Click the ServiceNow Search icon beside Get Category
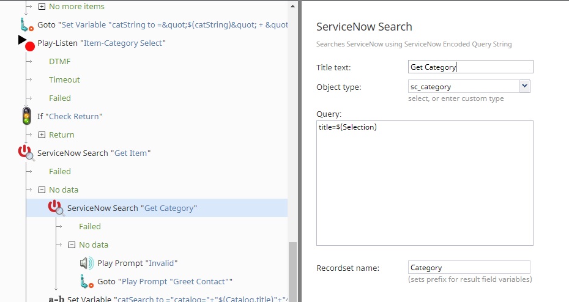 click(x=57, y=208)
